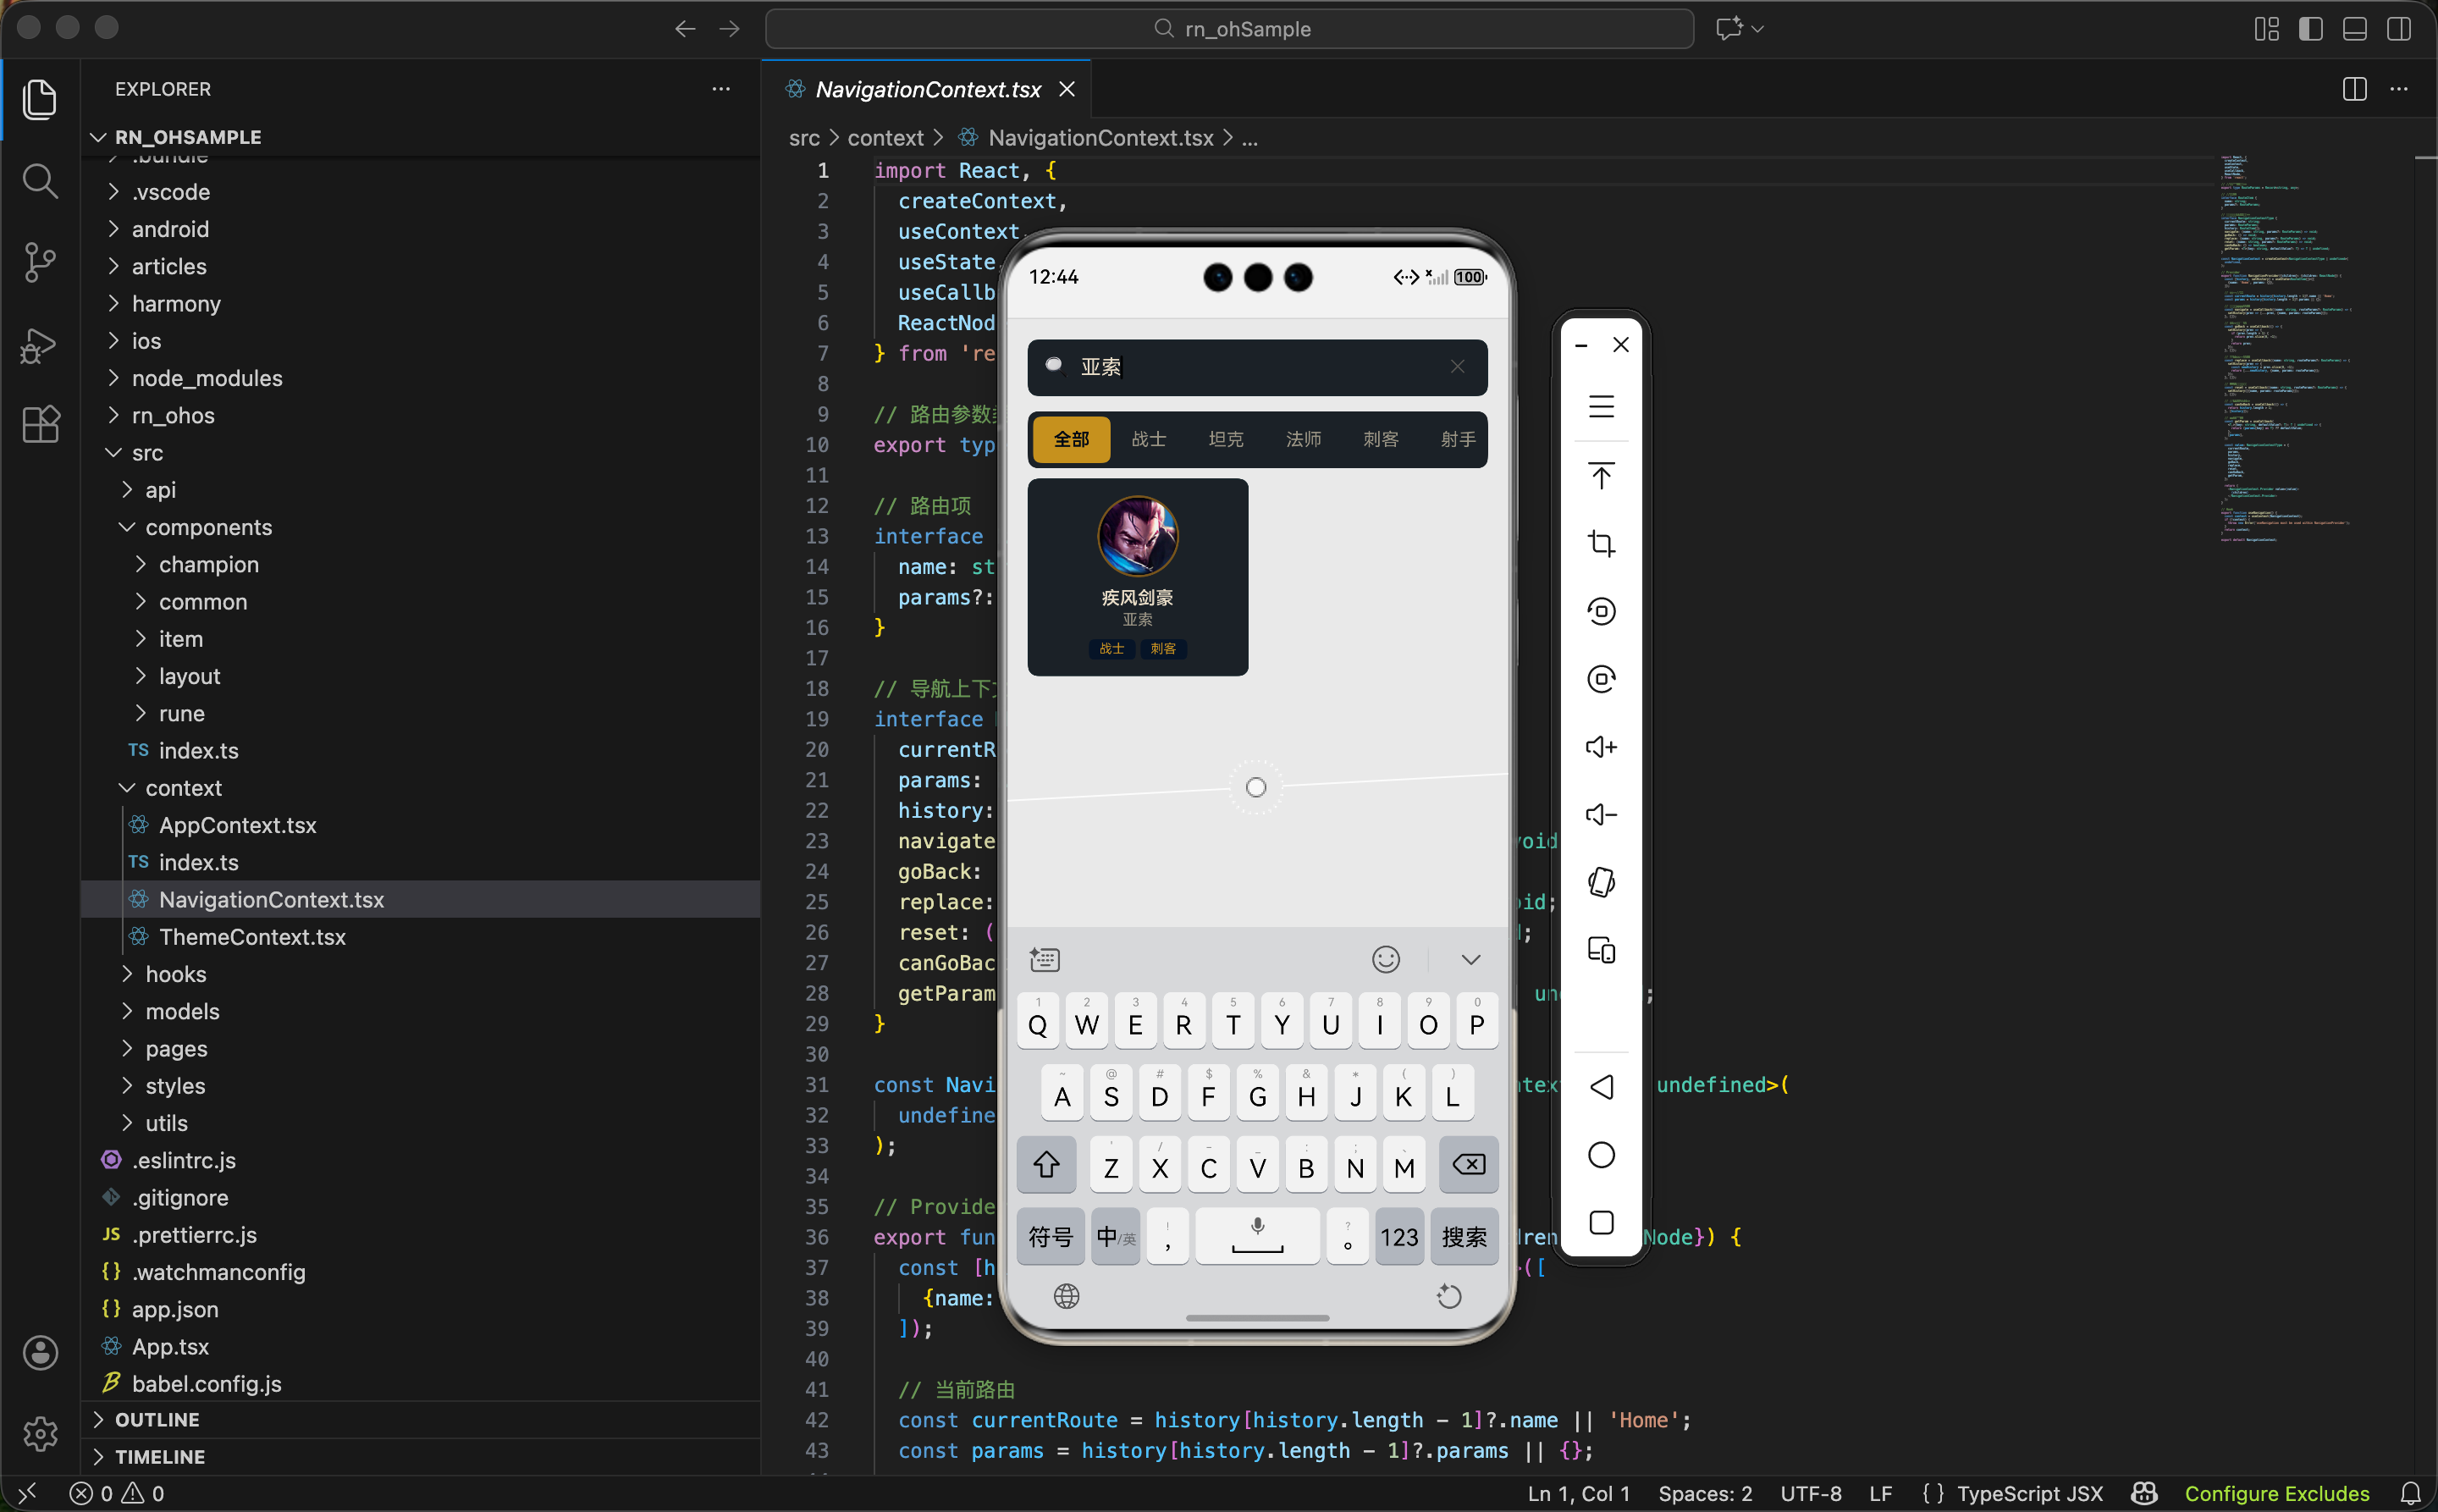The image size is (2438, 1512).
Task: Open the 疾风剑豪 champion card
Action: (1137, 577)
